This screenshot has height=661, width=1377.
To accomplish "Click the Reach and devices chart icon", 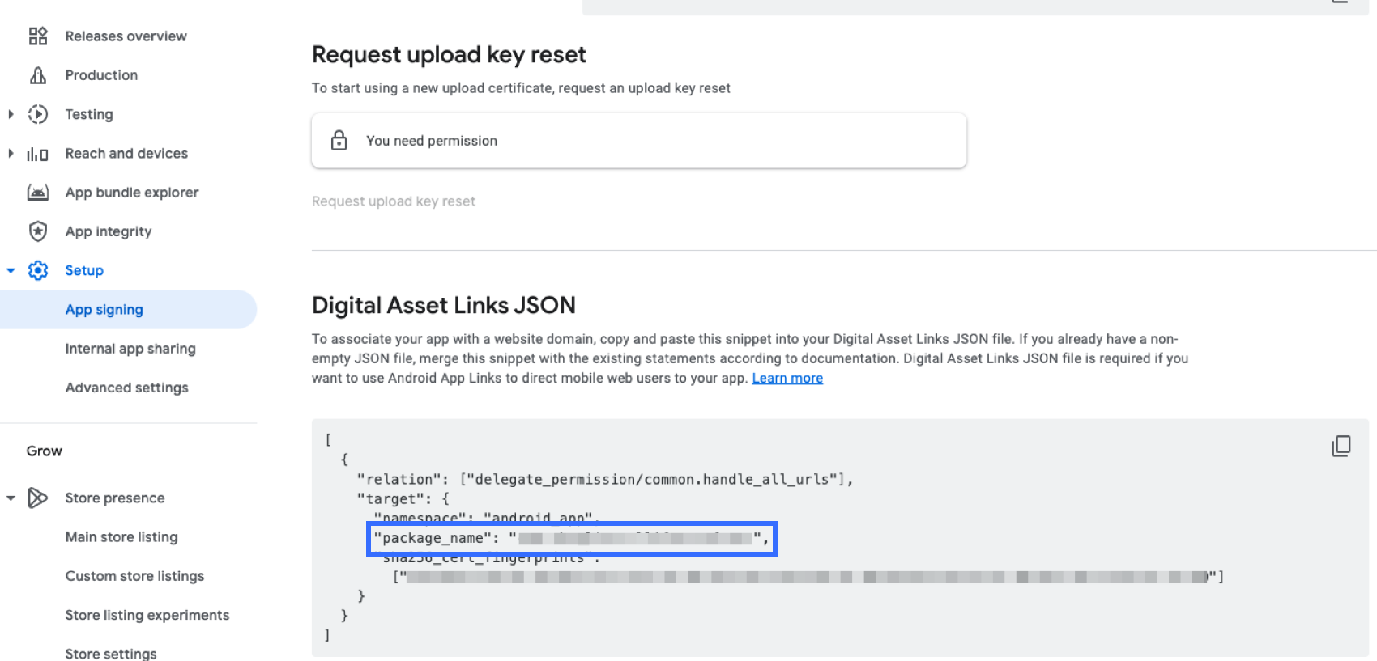I will [x=38, y=154].
